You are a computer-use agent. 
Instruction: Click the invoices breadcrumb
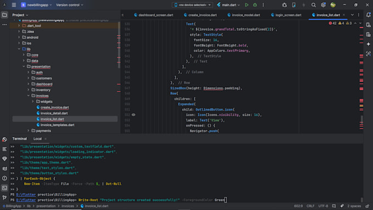click(67, 206)
